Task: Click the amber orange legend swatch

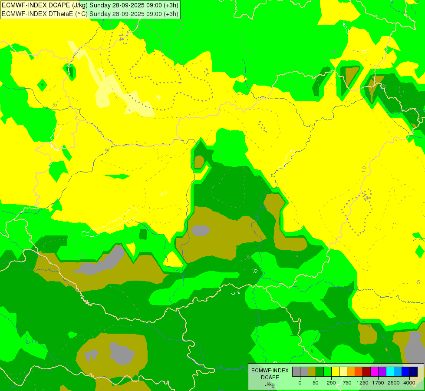Action: point(351,371)
